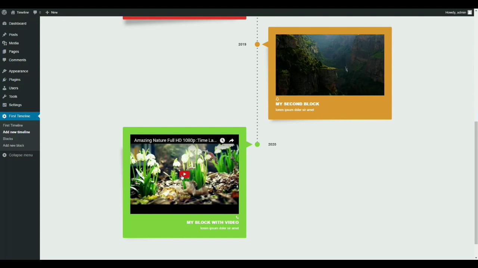
Task: Click the My Second Block title
Action: 297,104
